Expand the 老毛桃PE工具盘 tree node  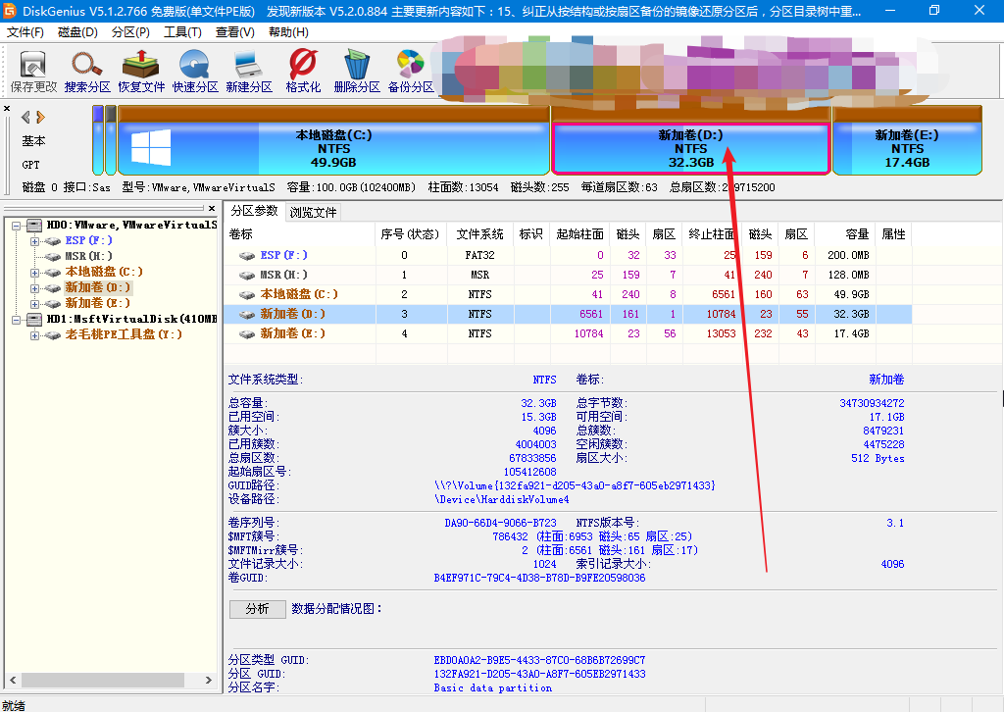tap(35, 335)
